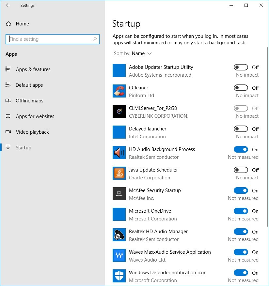Enable Delayed launcher startup toggle

coord(241,129)
